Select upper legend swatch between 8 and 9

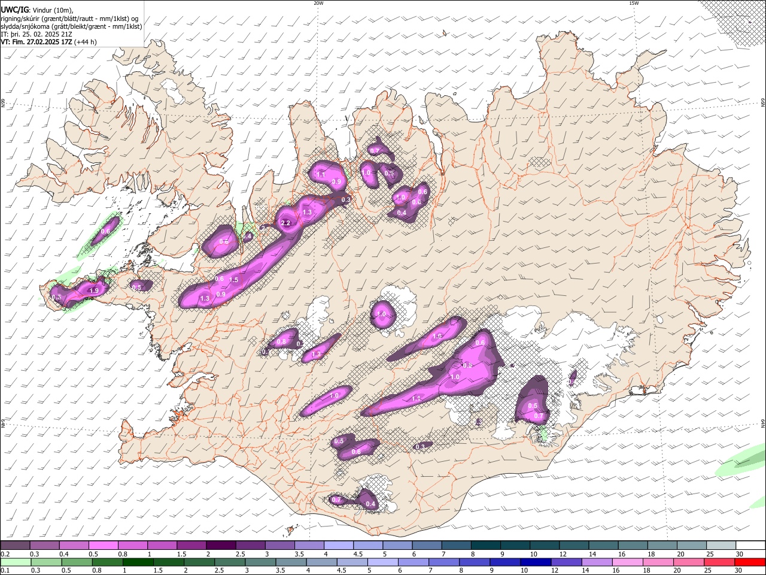pyautogui.click(x=486, y=546)
